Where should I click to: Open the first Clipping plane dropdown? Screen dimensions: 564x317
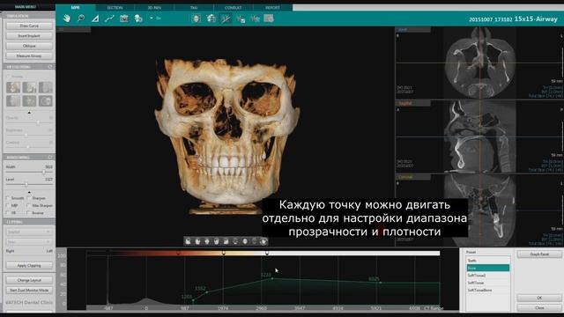point(29,232)
